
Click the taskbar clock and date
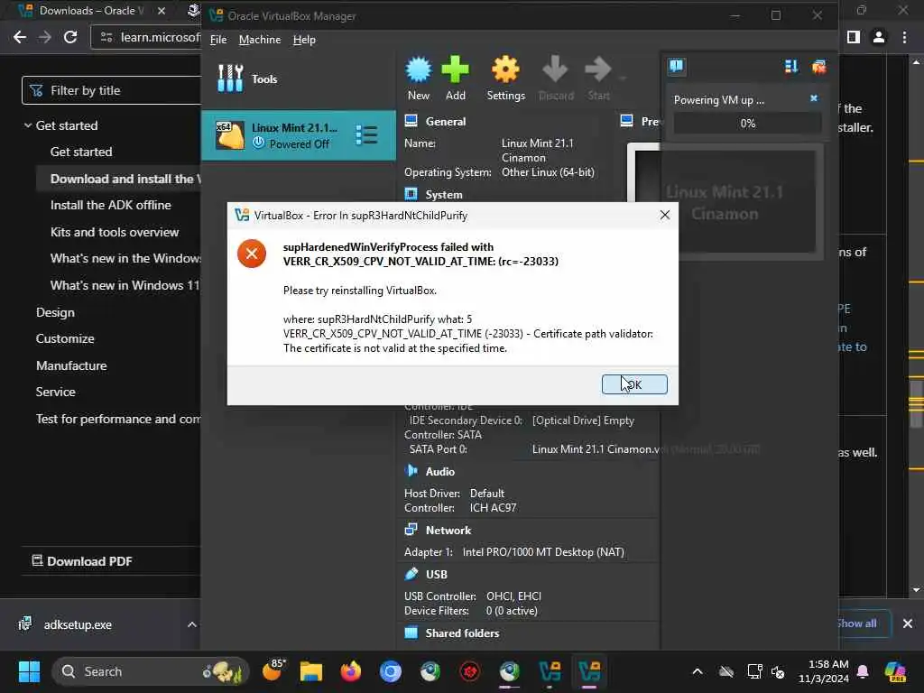tap(823, 671)
